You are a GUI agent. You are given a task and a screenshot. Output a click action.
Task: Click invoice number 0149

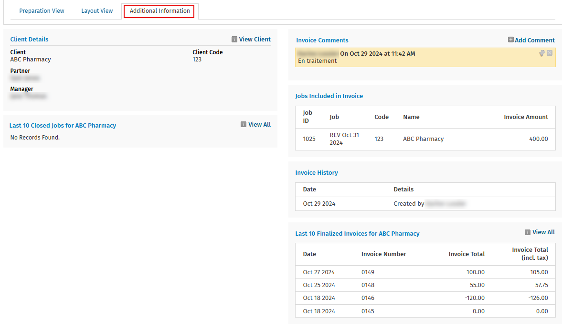(x=368, y=272)
